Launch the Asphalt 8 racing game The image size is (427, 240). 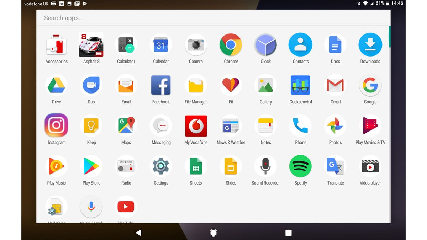91,45
